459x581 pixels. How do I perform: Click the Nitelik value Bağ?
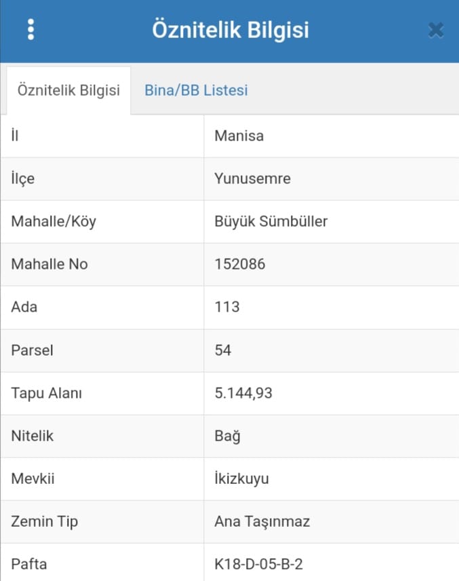pyautogui.click(x=227, y=436)
